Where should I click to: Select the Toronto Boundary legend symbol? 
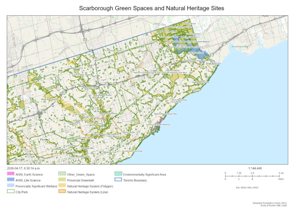pyautogui.click(x=118, y=180)
